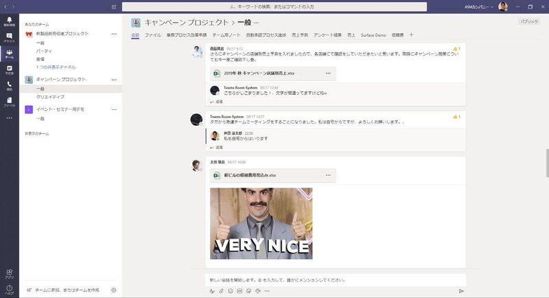
Task: Click the new conversation message field
Action: tap(336, 279)
